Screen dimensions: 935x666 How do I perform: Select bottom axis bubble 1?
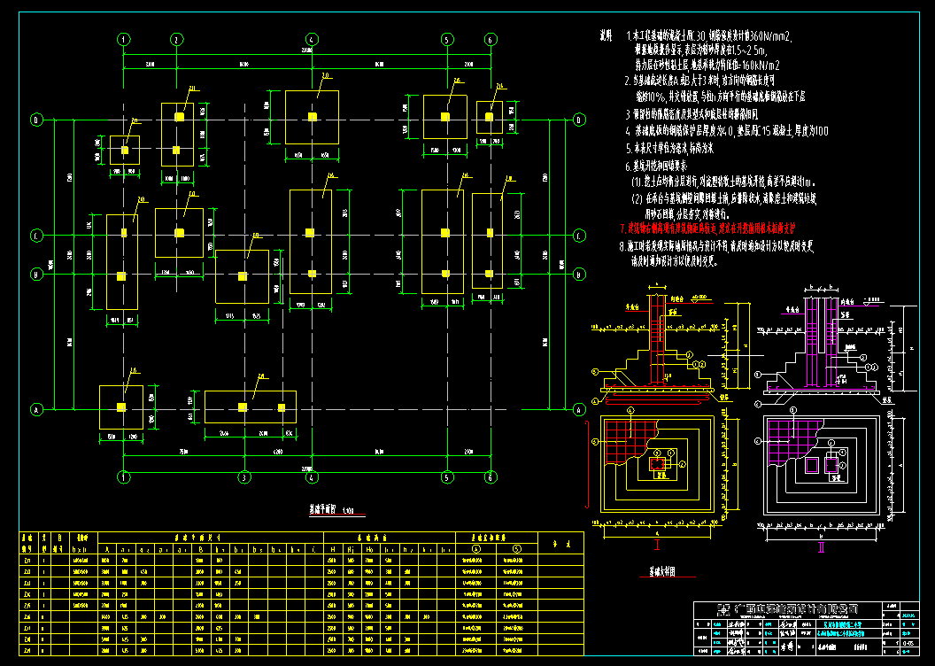(x=123, y=477)
